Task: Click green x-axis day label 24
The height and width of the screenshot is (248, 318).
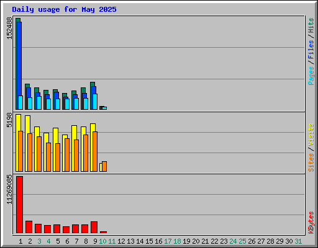Action: (233, 241)
